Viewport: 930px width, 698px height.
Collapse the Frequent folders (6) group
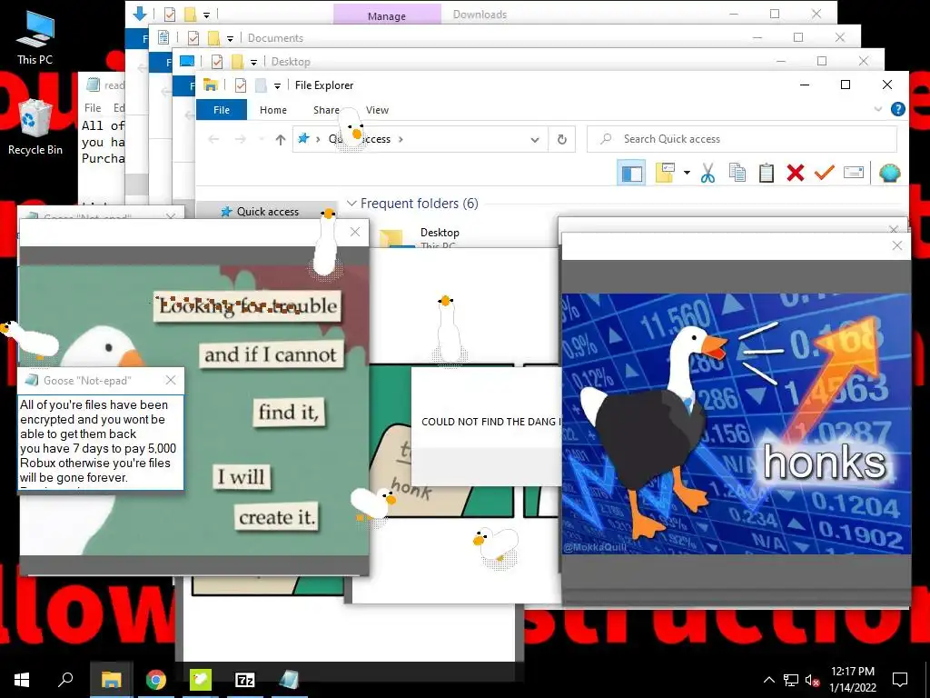point(351,204)
